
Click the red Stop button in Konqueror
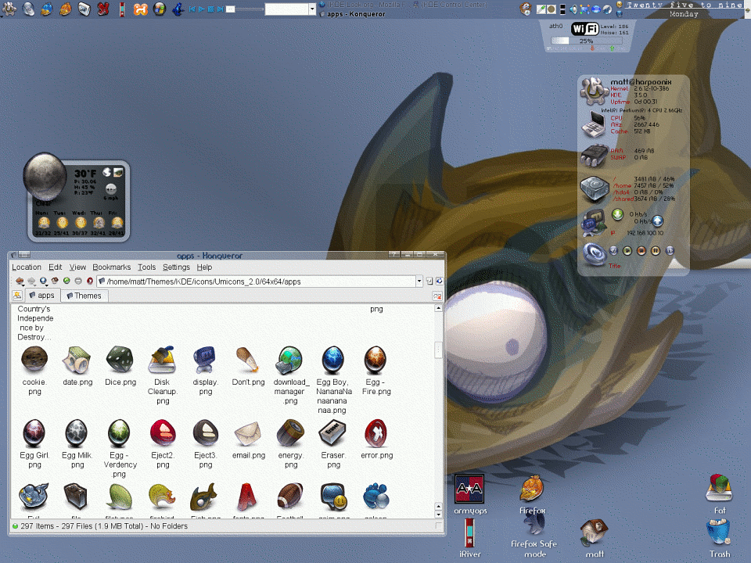89,281
